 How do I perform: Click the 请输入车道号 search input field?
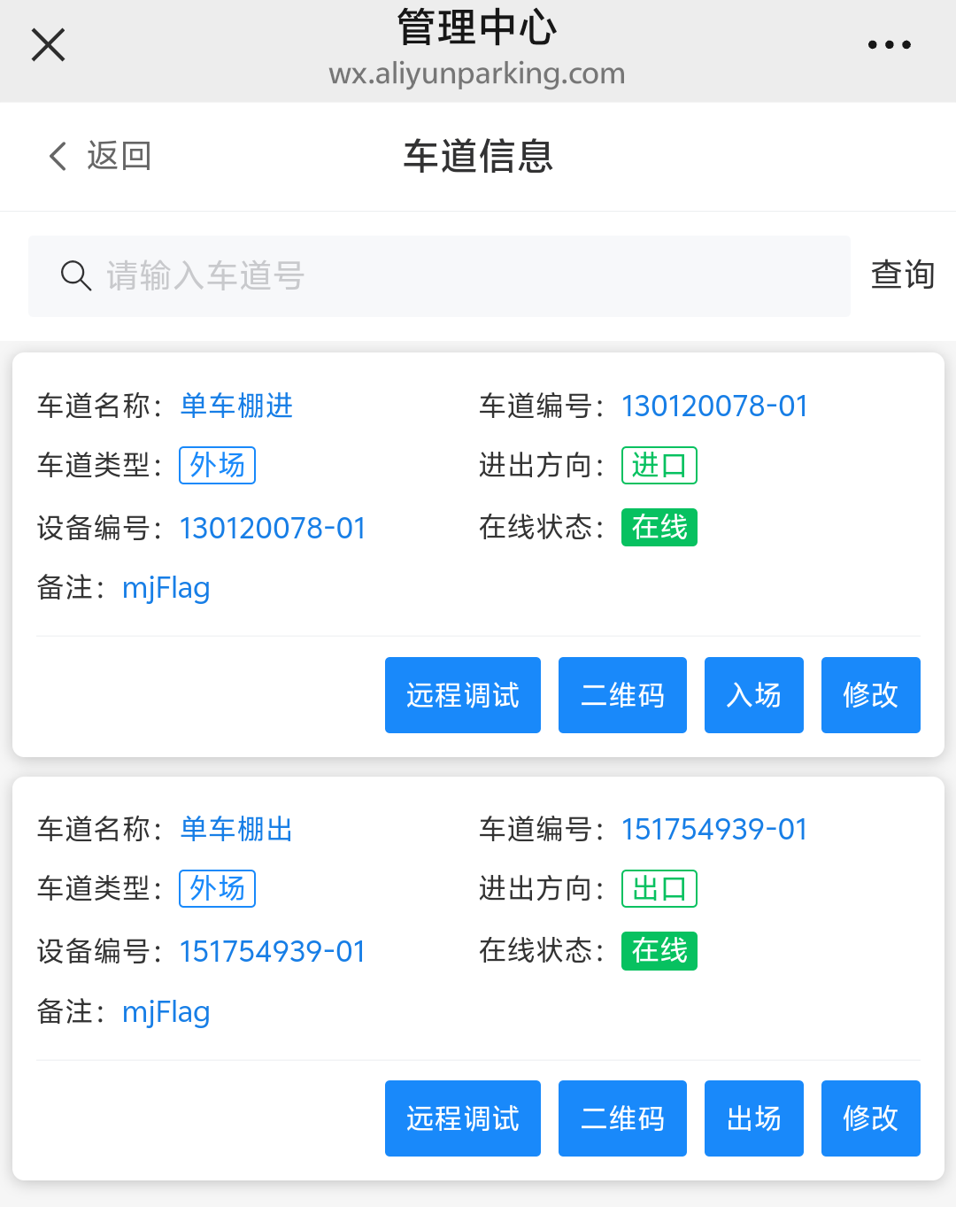[x=354, y=276]
